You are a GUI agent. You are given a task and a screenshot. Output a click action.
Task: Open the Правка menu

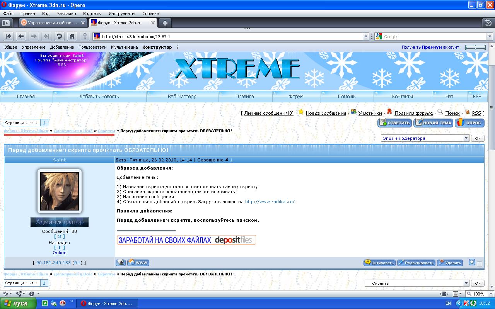[27, 14]
